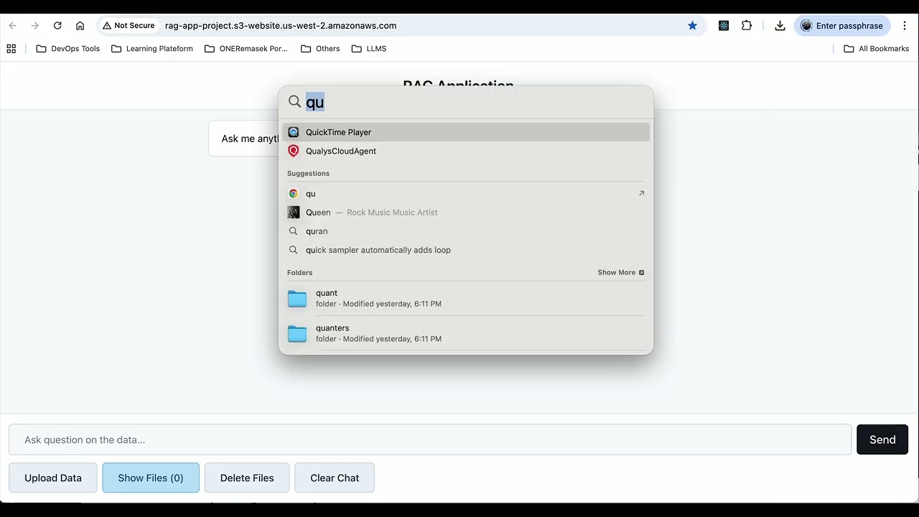Open the 'quant' folder result
The height and width of the screenshot is (517, 919).
pos(466,298)
